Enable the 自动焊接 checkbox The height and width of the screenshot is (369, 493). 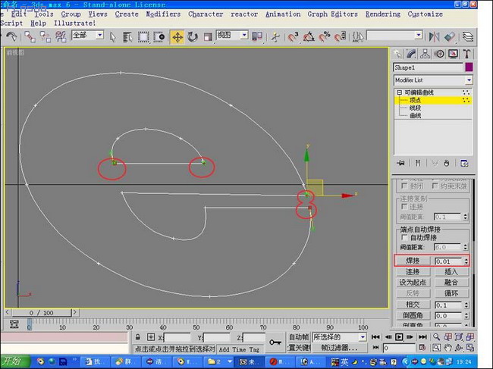[405, 237]
